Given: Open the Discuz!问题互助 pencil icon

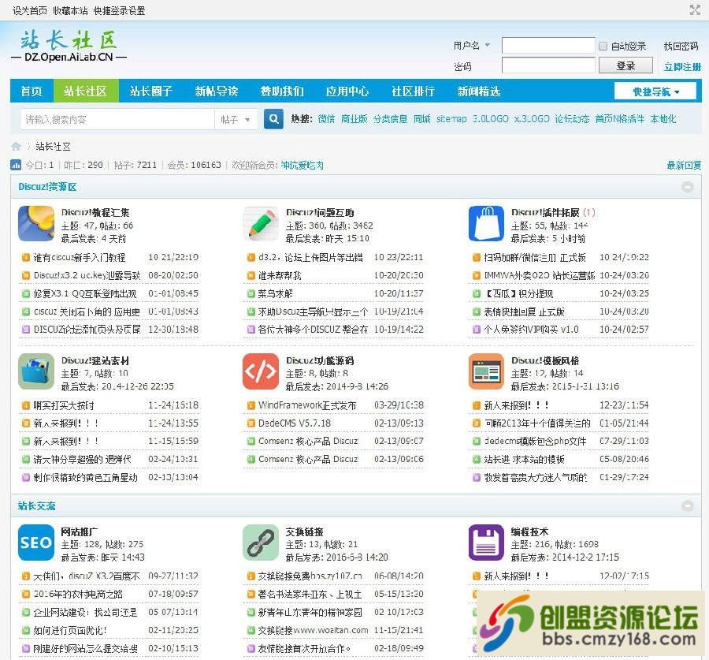Looking at the screenshot, I should click(x=261, y=224).
